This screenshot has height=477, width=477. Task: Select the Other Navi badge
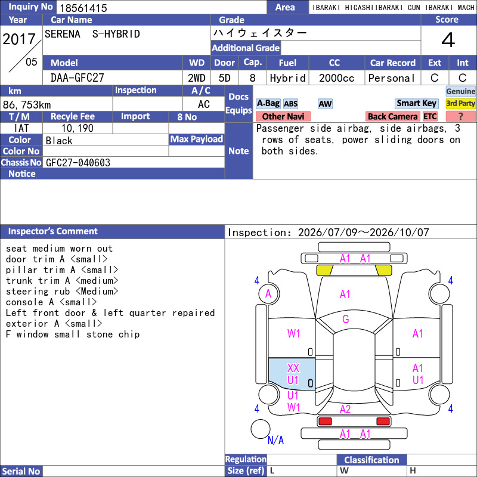(283, 116)
